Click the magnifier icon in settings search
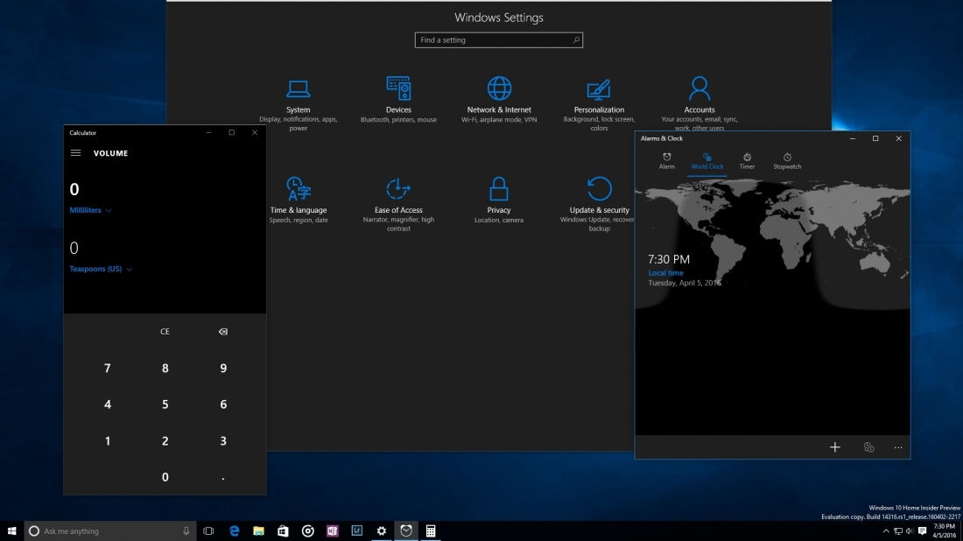The width and height of the screenshot is (963, 541). pyautogui.click(x=576, y=40)
